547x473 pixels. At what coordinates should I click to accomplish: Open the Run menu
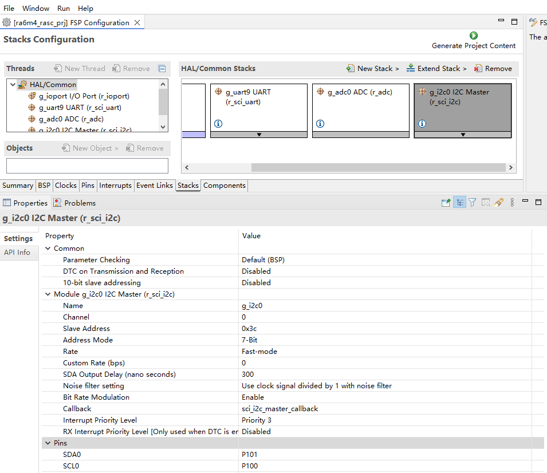coord(64,9)
